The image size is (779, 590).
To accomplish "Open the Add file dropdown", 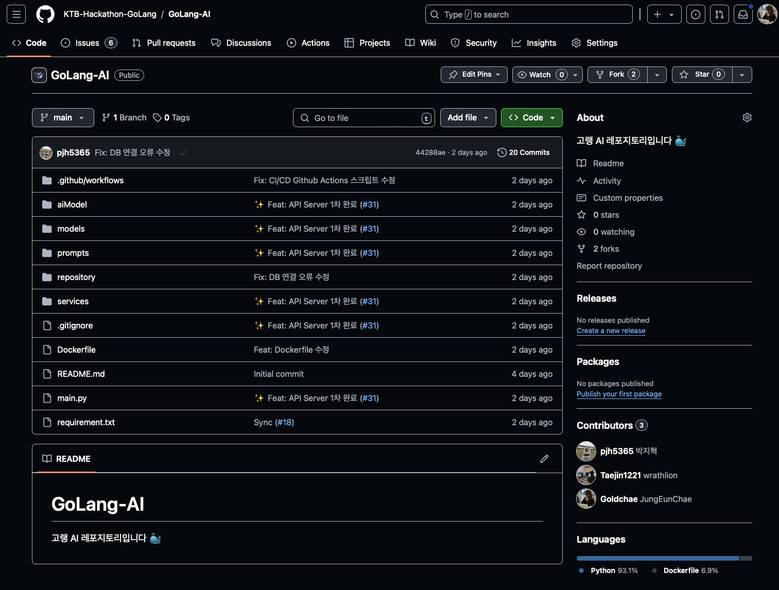I will (468, 117).
